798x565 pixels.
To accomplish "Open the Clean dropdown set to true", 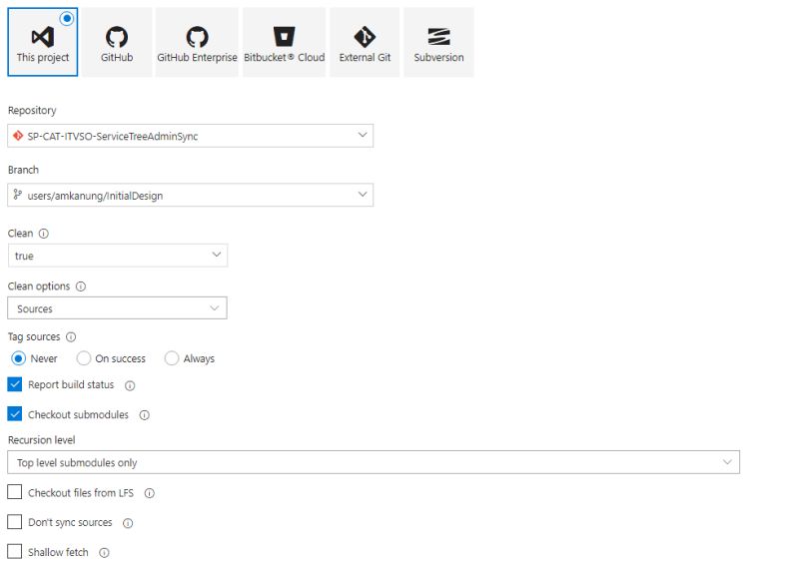I will [x=118, y=256].
